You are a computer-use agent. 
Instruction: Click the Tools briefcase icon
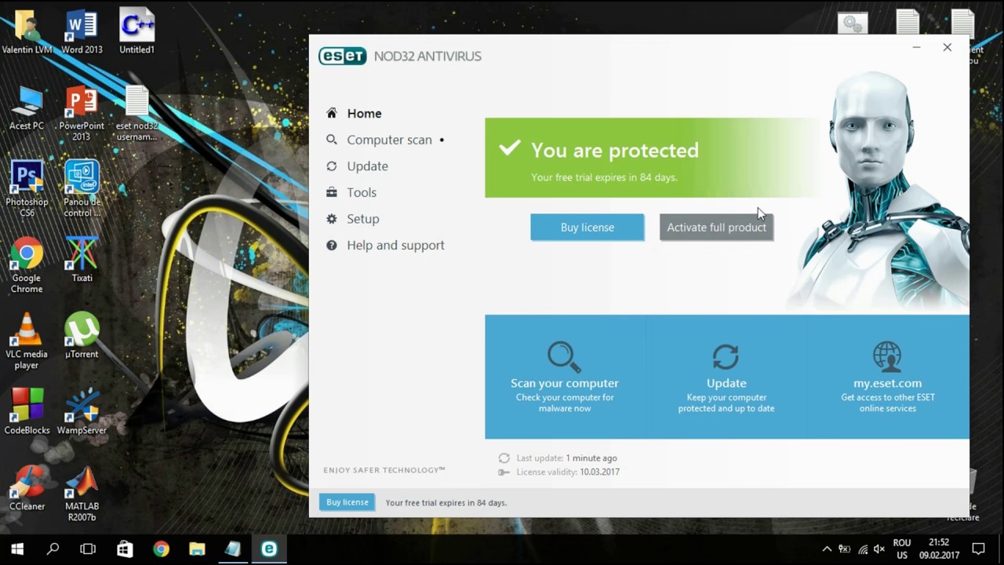click(x=332, y=192)
